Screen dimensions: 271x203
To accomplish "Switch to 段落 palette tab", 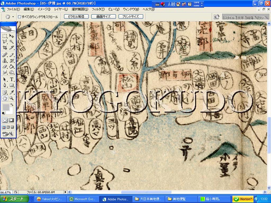I will coord(250,18).
